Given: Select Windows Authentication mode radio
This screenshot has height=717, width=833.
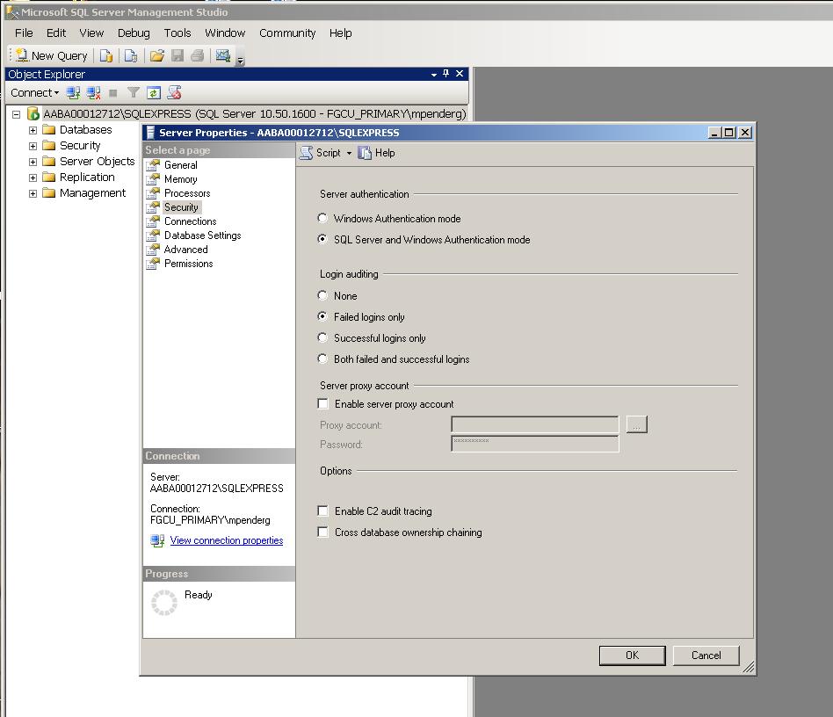Looking at the screenshot, I should pos(322,218).
